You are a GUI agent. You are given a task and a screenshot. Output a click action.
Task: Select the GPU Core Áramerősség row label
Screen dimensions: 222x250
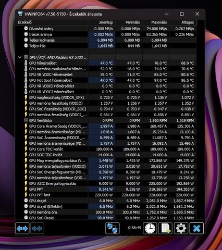57,126
